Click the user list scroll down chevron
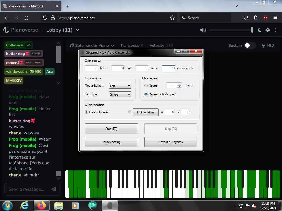282x211 pixels. (58, 83)
